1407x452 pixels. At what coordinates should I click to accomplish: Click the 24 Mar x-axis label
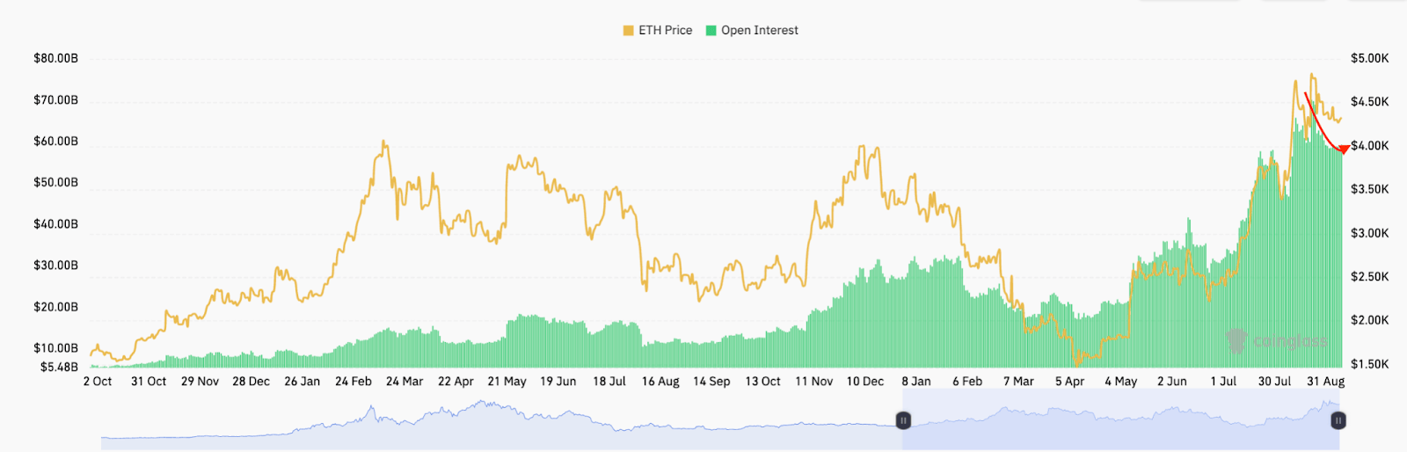(x=405, y=382)
